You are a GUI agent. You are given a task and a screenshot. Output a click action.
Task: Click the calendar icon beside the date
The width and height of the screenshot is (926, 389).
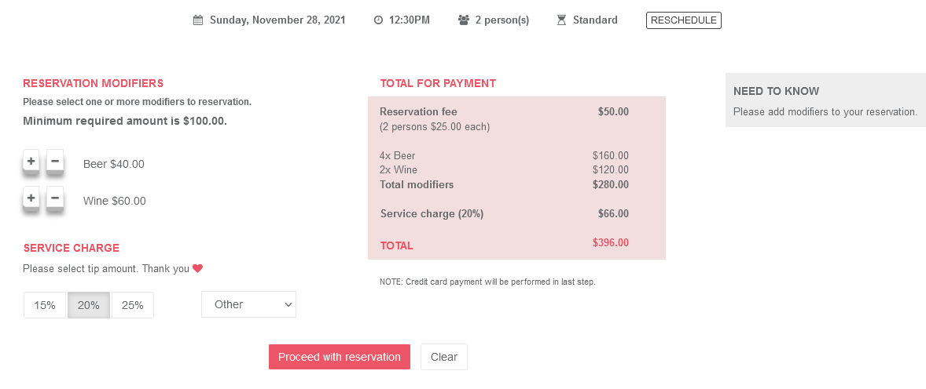click(198, 20)
